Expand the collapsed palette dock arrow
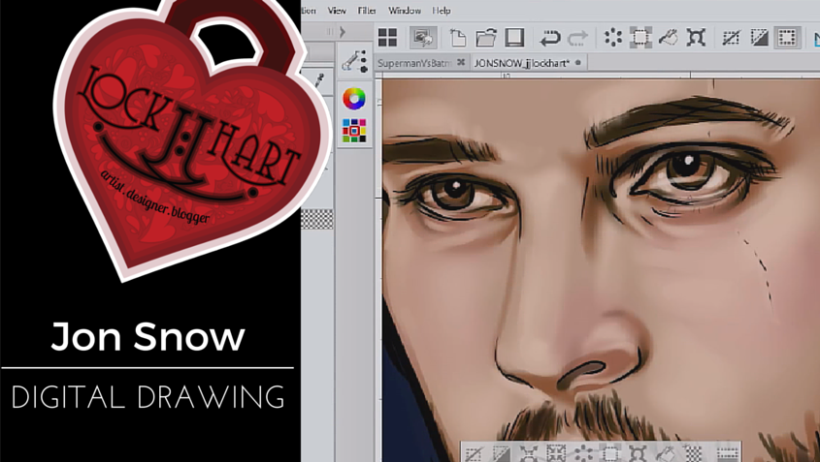820x462 pixels. click(342, 32)
